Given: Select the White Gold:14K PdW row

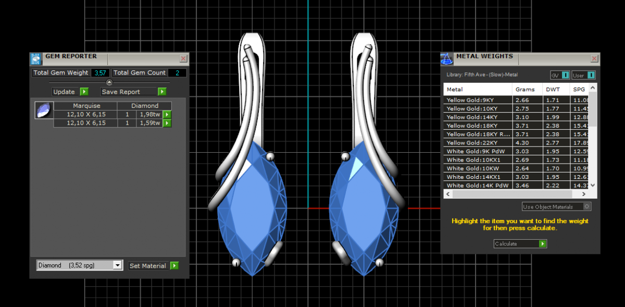Looking at the screenshot, I should click(x=517, y=185).
